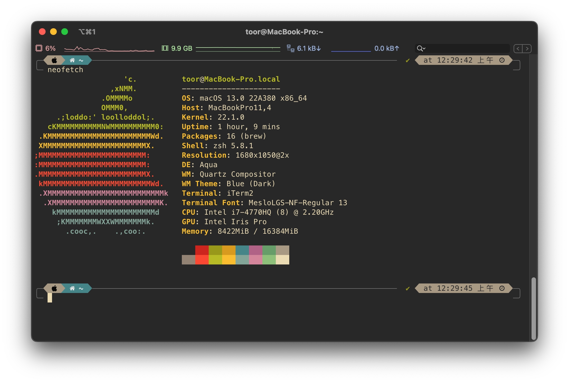Click the Apple logo in the first prompt
Viewport: 569px width, 383px height.
click(x=55, y=60)
